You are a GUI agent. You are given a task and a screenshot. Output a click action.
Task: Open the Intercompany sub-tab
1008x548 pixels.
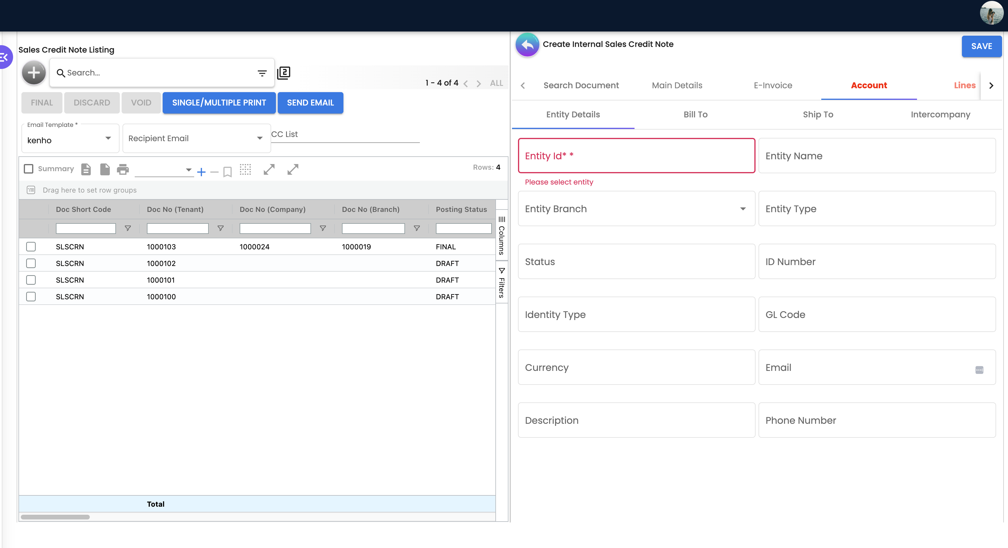tap(940, 114)
